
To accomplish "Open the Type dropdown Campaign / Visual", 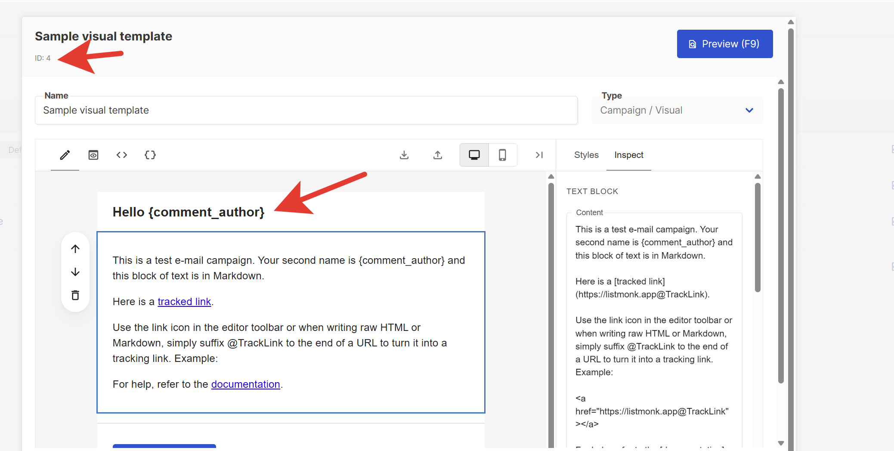I will click(677, 111).
